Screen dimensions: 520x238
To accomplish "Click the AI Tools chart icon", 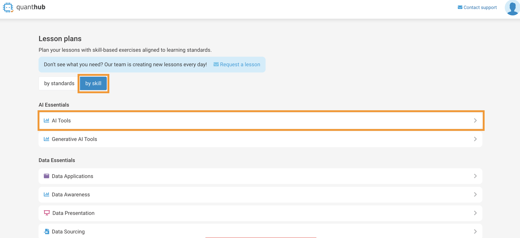I will pos(46,121).
